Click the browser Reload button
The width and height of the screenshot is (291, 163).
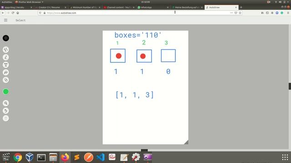13,13
